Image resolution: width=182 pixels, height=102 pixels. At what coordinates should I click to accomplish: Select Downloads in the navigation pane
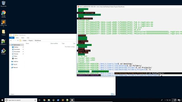click(17, 49)
